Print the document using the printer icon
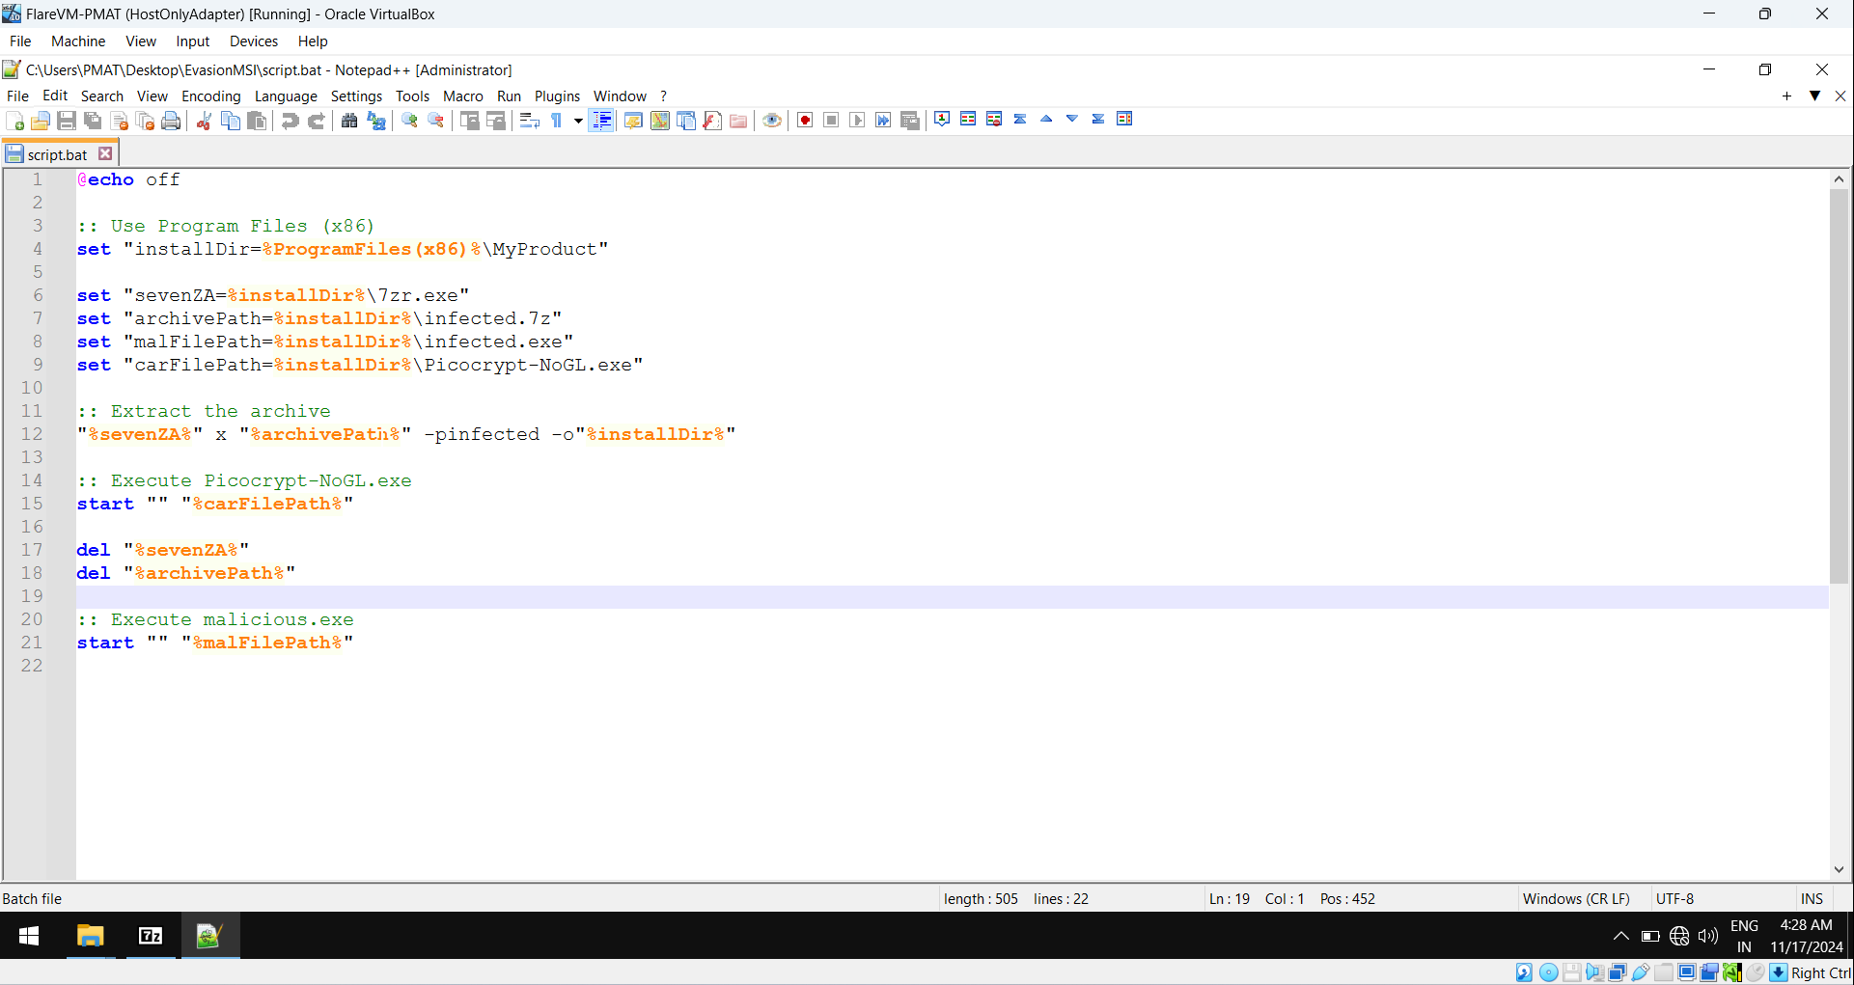This screenshot has height=985, width=1854. 172,121
